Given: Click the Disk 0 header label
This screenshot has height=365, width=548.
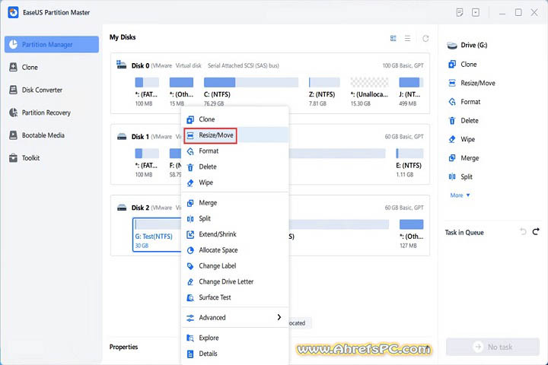Looking at the screenshot, I should click(140, 65).
